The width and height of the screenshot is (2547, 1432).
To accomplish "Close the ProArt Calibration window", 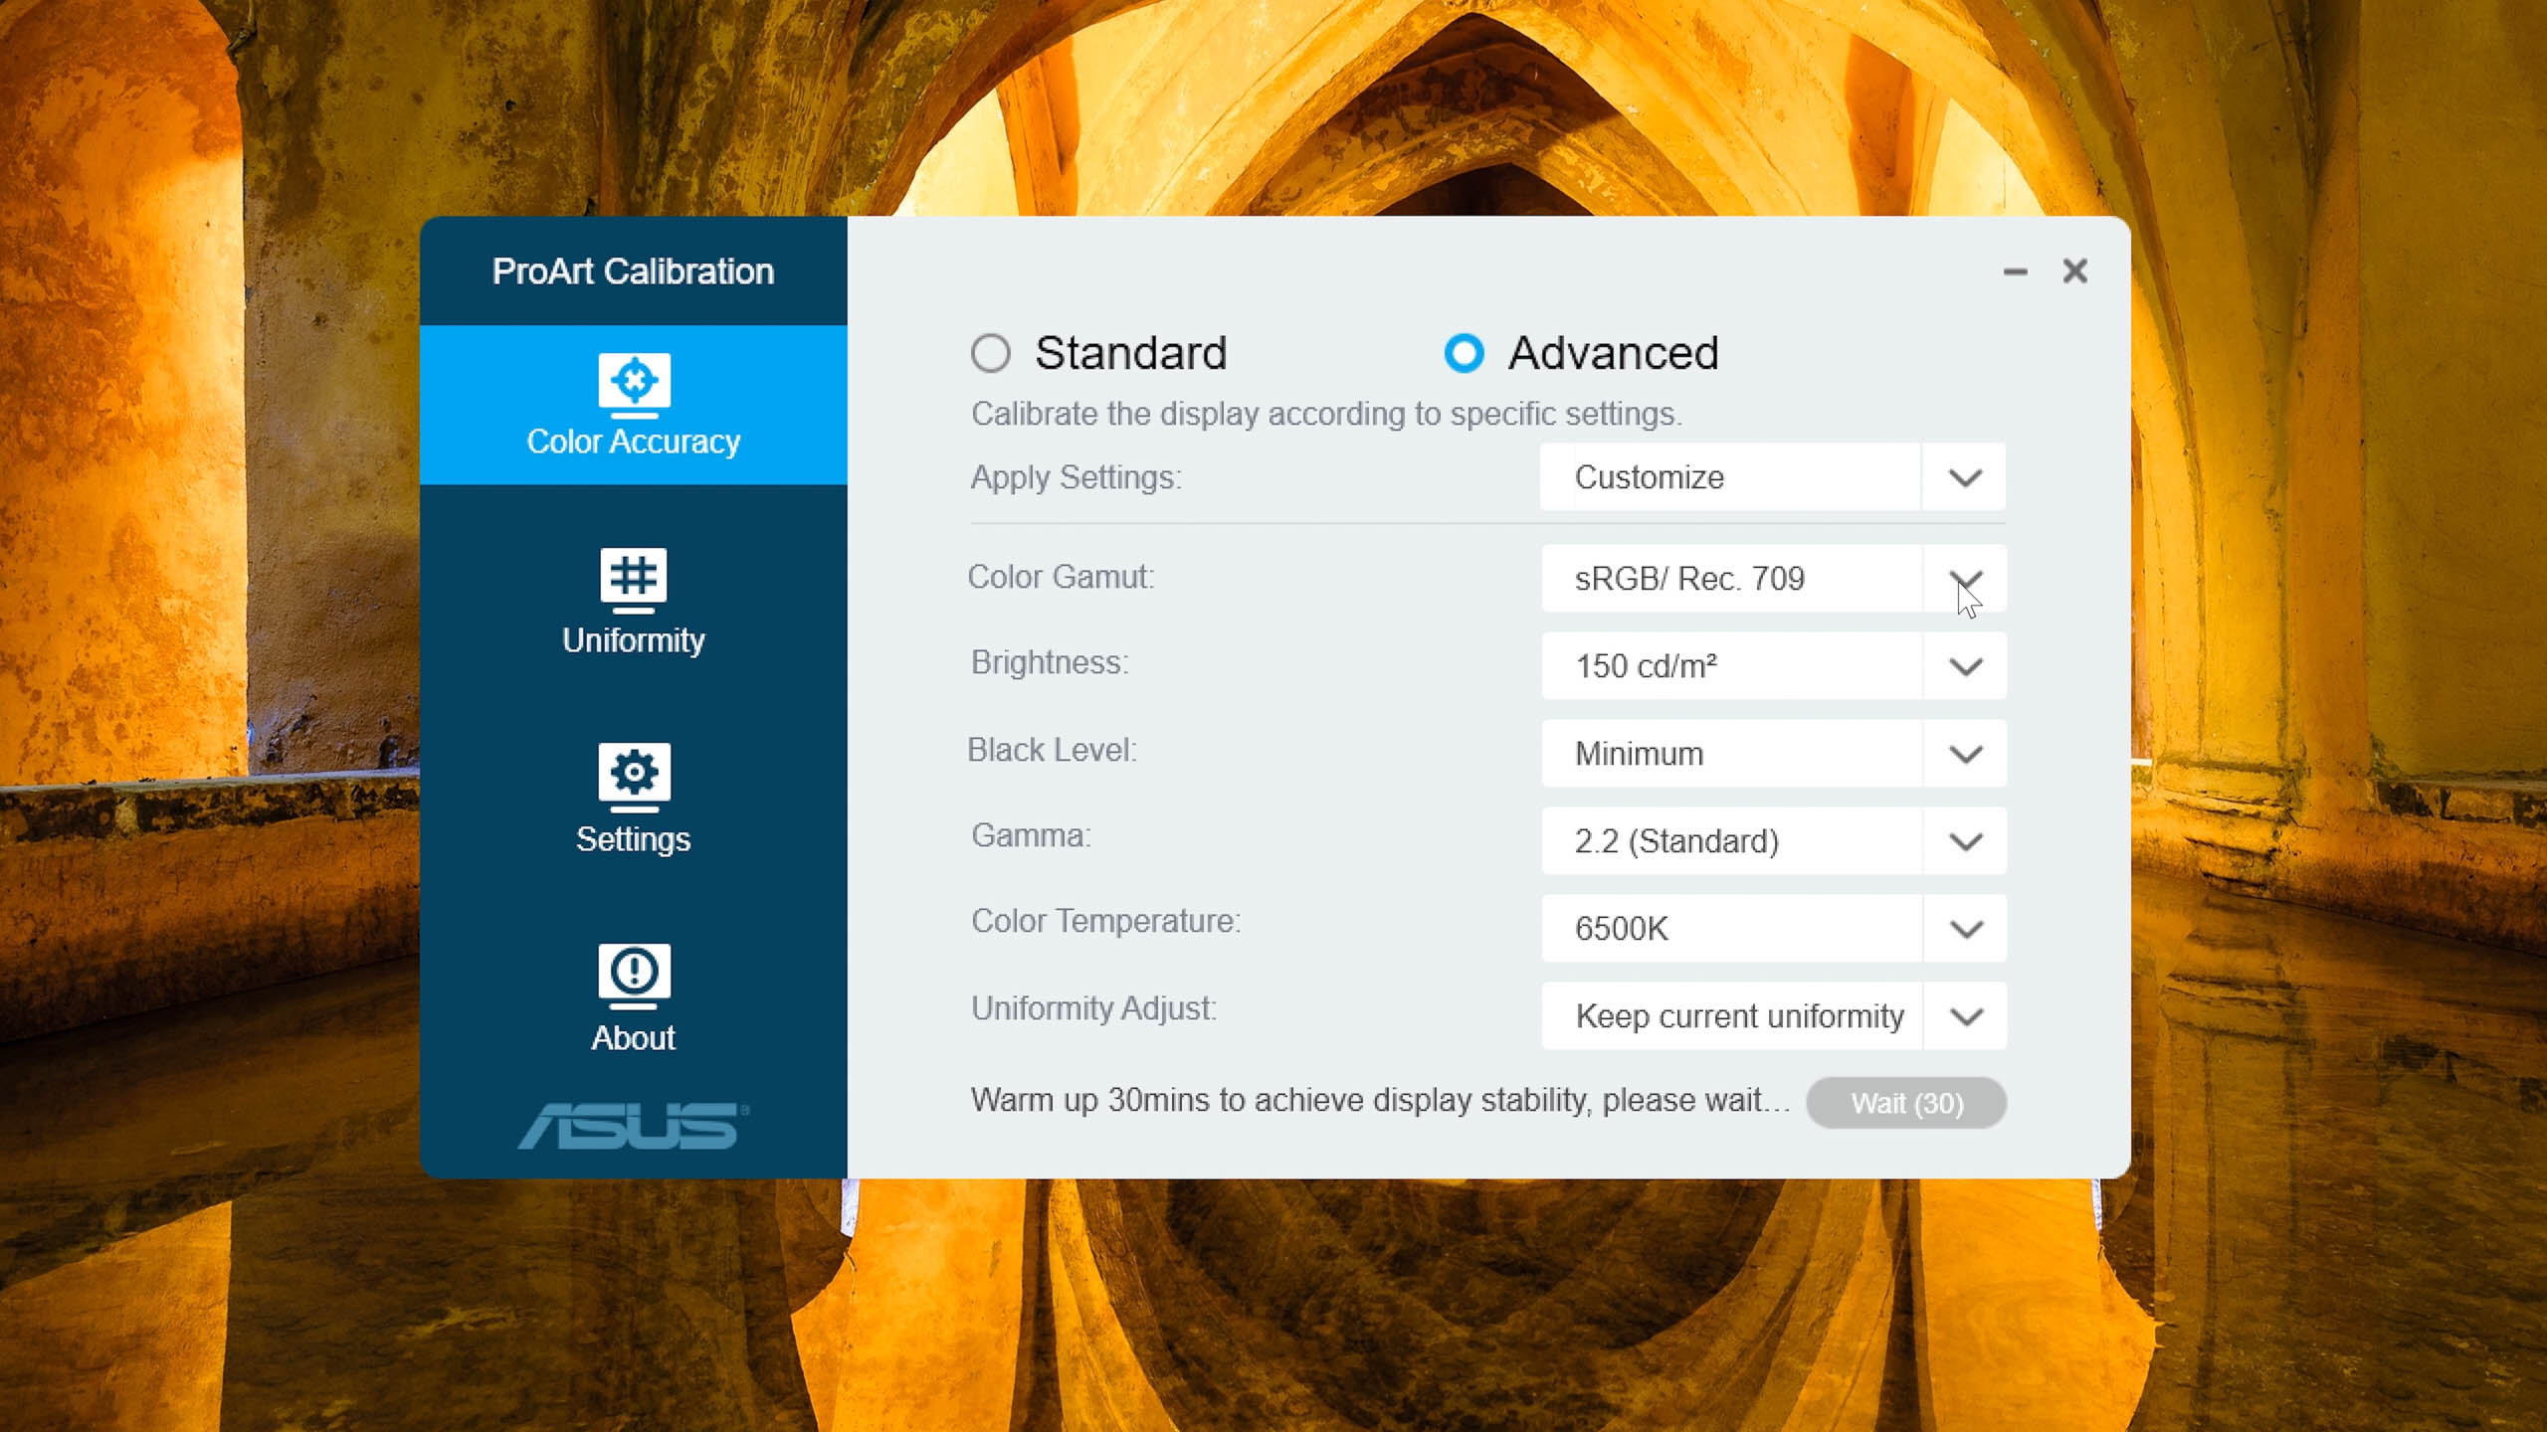I will pyautogui.click(x=2074, y=270).
